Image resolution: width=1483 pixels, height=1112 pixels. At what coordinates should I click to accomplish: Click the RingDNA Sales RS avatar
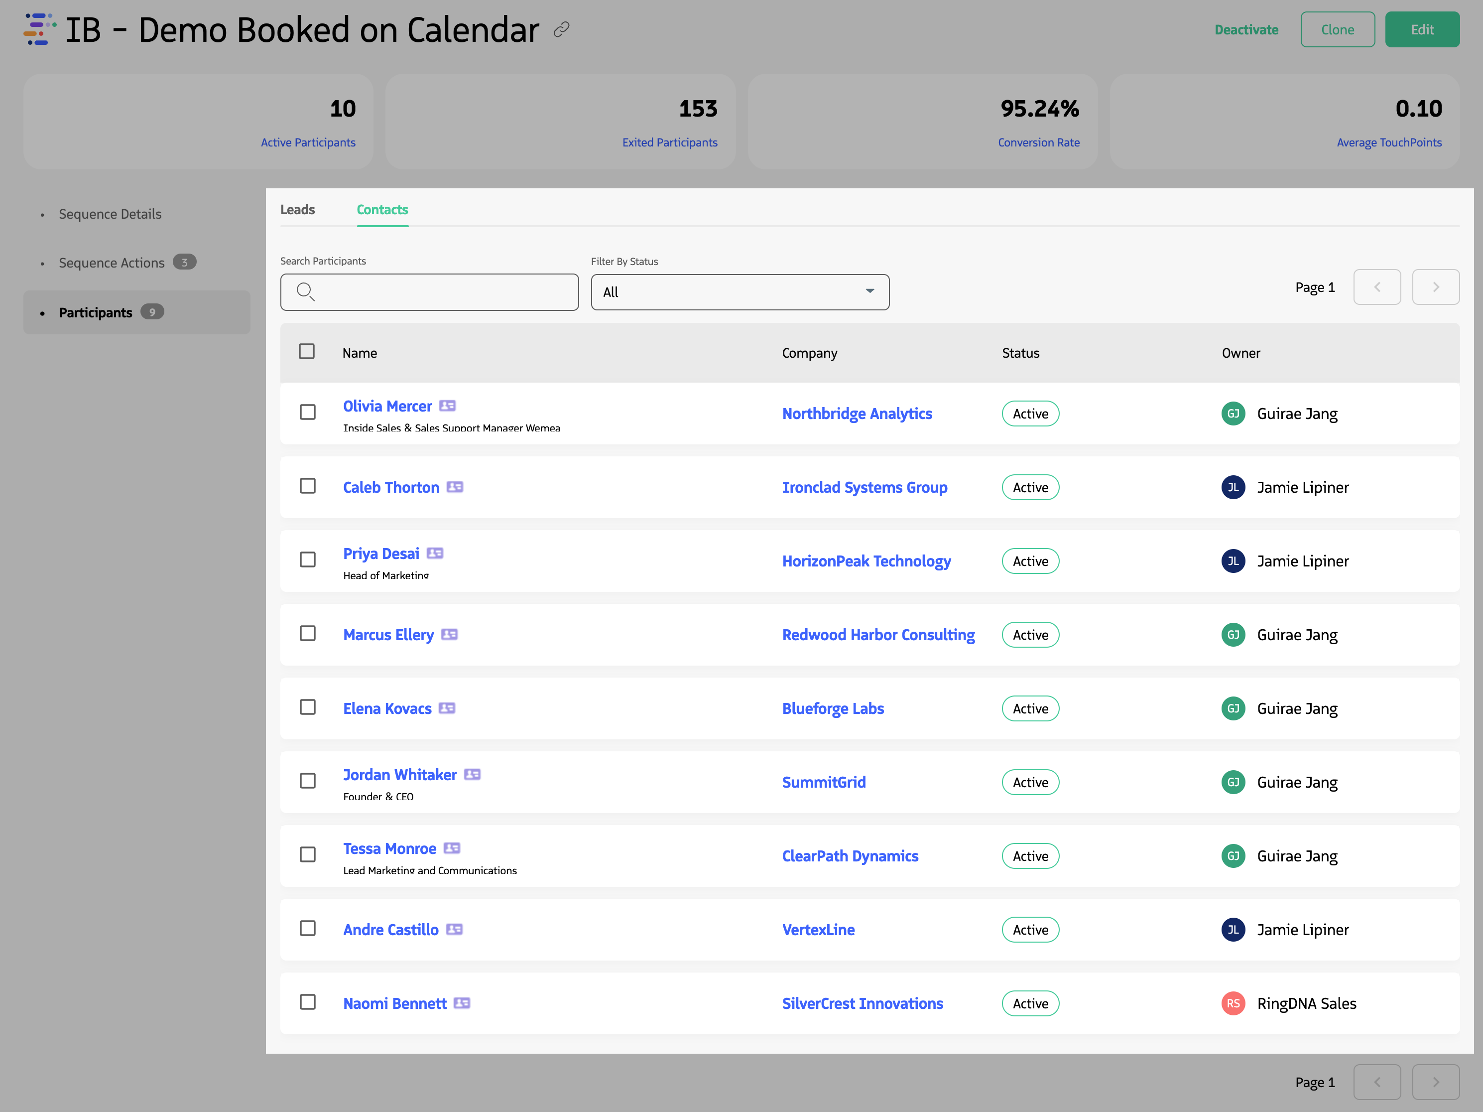coord(1234,1003)
